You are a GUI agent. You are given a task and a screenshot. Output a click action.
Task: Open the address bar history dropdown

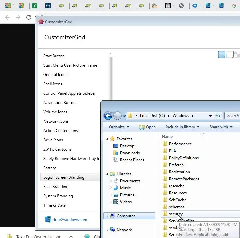pyautogui.click(x=210, y=116)
